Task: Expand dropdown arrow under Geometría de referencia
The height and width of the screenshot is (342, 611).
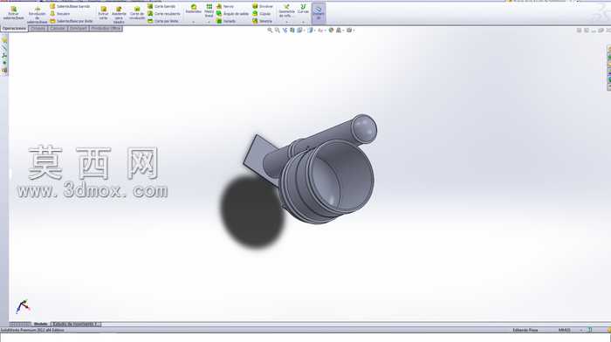Action: (x=286, y=22)
